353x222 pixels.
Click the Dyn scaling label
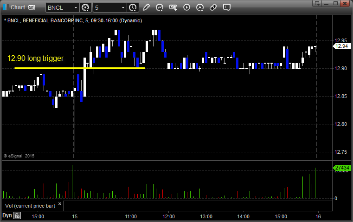point(7,215)
